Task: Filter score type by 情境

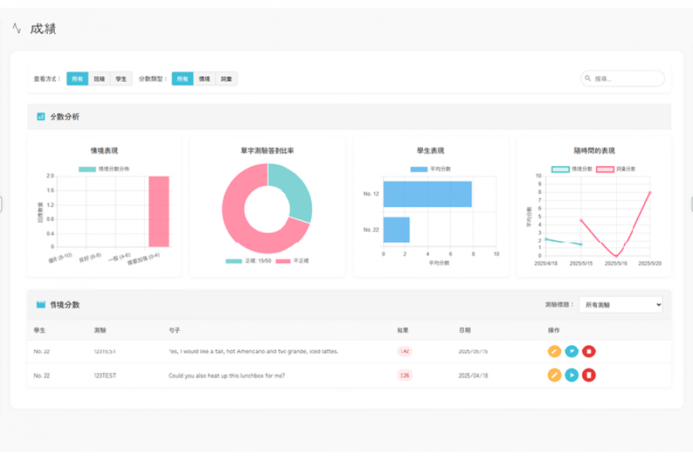Action: point(204,79)
